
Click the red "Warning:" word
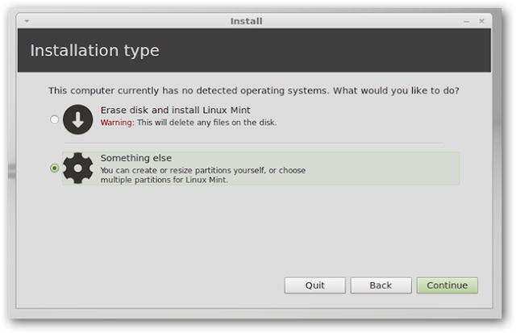click(x=118, y=123)
